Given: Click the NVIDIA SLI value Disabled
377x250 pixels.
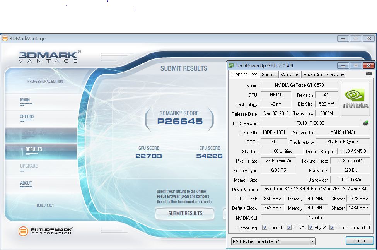Looking at the screenshot, I should [x=316, y=218].
